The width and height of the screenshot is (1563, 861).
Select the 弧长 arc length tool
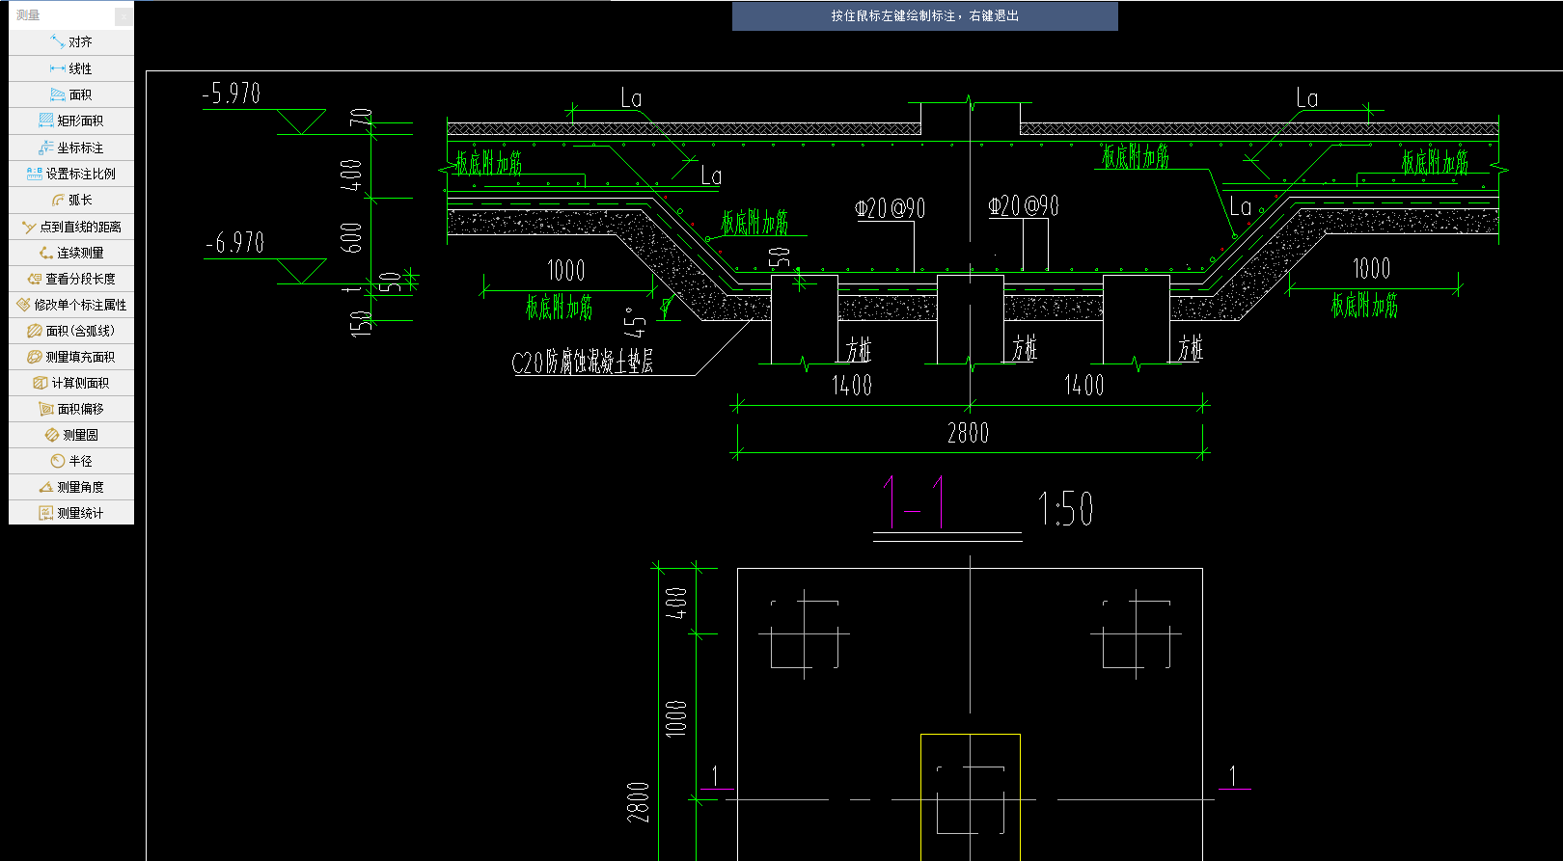click(71, 200)
